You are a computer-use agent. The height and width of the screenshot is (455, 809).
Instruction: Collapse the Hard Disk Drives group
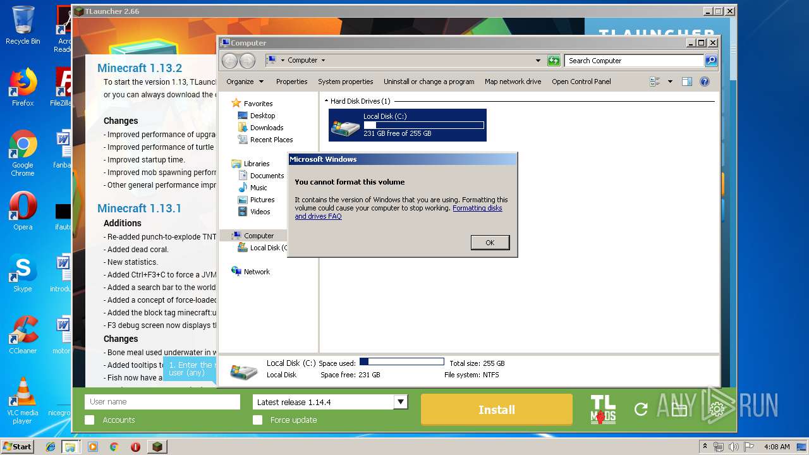click(x=327, y=101)
